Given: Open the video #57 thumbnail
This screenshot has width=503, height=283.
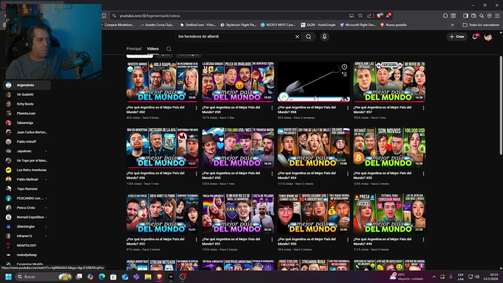Looking at the screenshot, I should (x=389, y=81).
